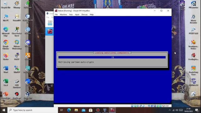
Task: Open the network status in system tray
Action: (x=173, y=110)
